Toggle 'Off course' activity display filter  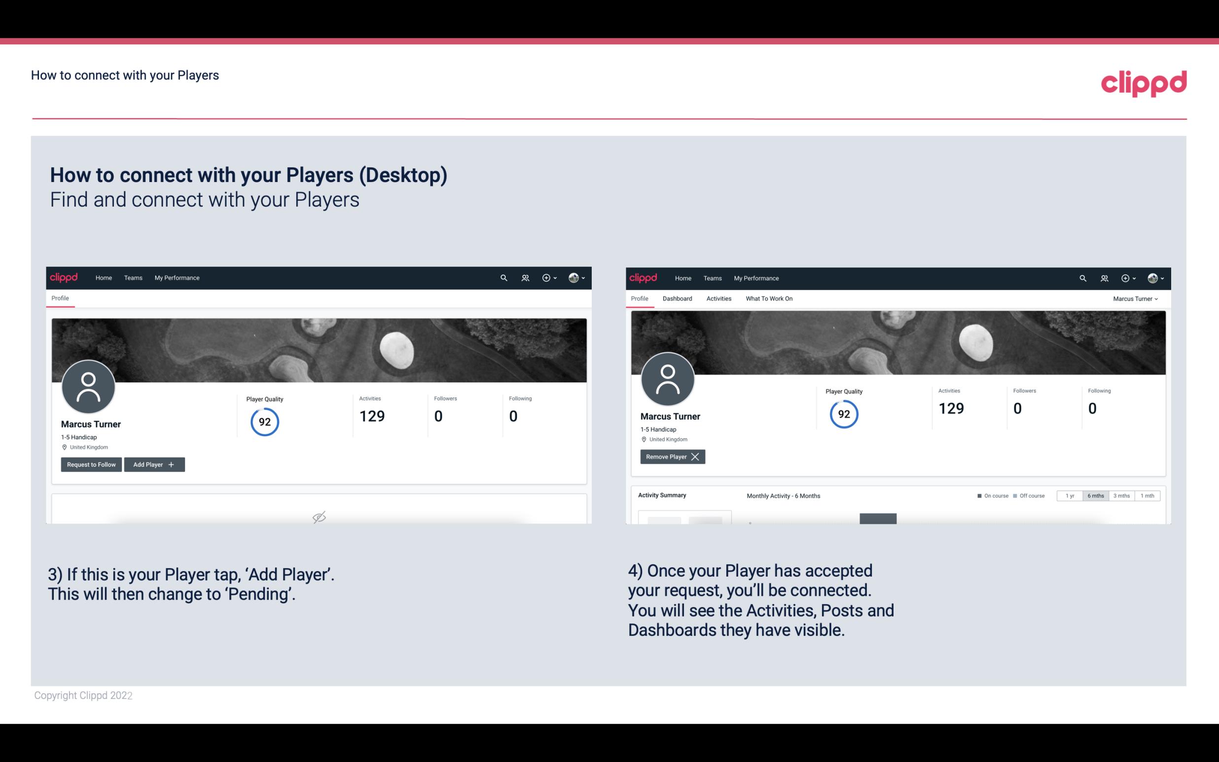pyautogui.click(x=1027, y=495)
